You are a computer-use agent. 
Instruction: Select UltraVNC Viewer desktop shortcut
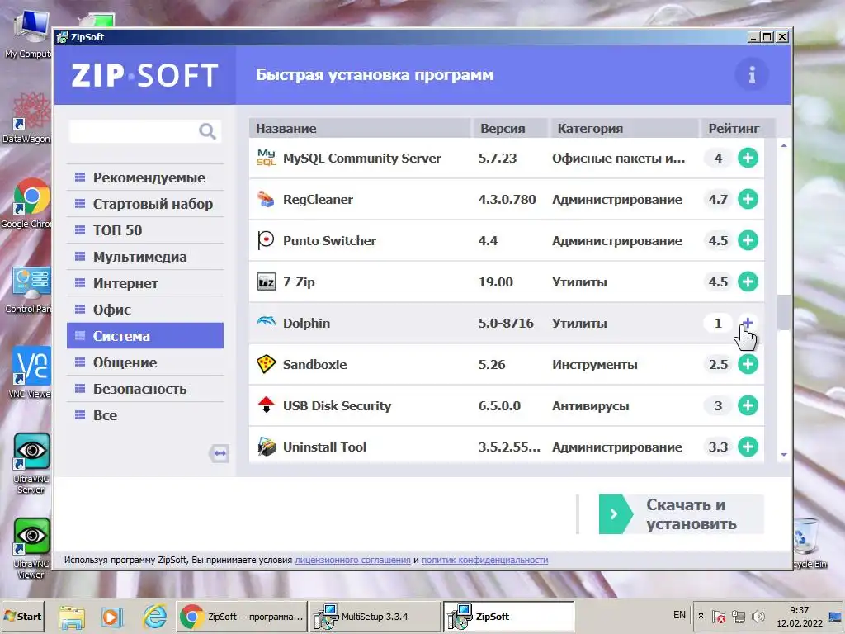(x=31, y=549)
